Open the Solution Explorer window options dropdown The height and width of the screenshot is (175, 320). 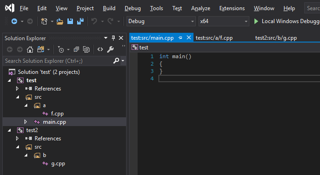(x=106, y=38)
